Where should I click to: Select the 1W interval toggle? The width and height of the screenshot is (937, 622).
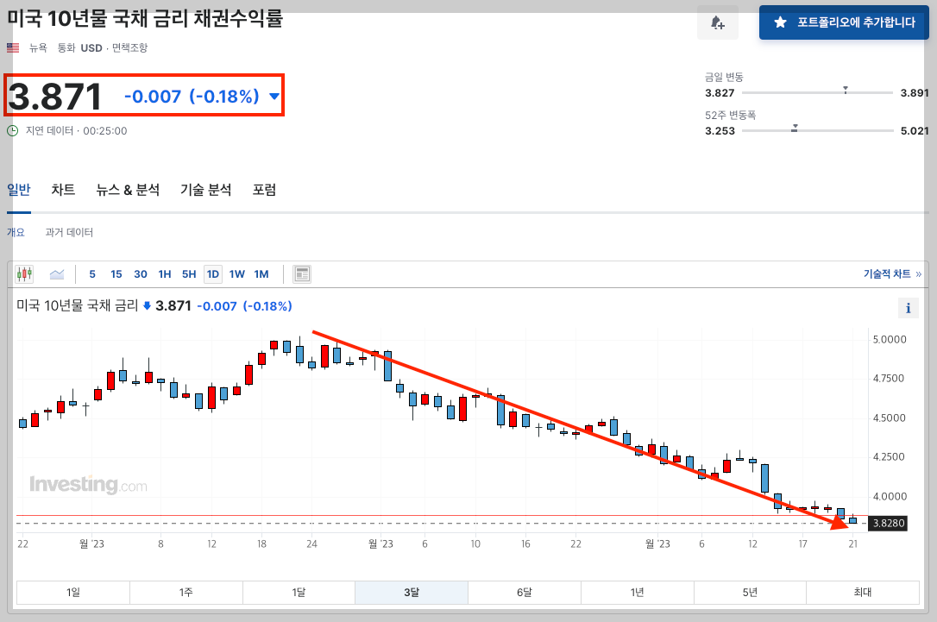pos(236,274)
